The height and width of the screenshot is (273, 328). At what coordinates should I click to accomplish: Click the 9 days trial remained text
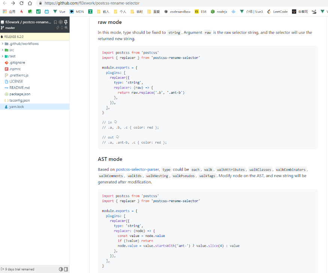click(20, 269)
